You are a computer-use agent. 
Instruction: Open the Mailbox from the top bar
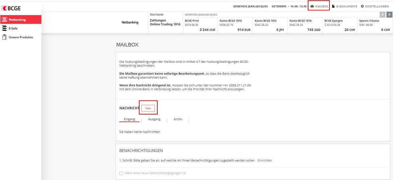pyautogui.click(x=319, y=6)
